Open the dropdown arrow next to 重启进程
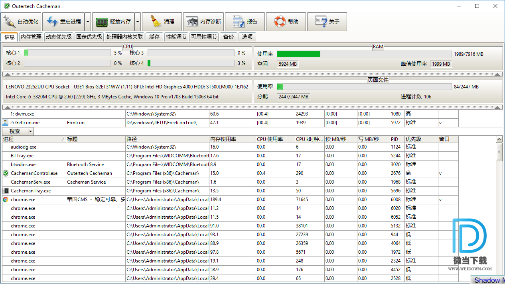 pyautogui.click(x=88, y=22)
